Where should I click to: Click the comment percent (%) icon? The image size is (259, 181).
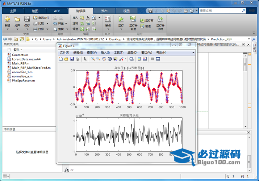tap(82, 24)
